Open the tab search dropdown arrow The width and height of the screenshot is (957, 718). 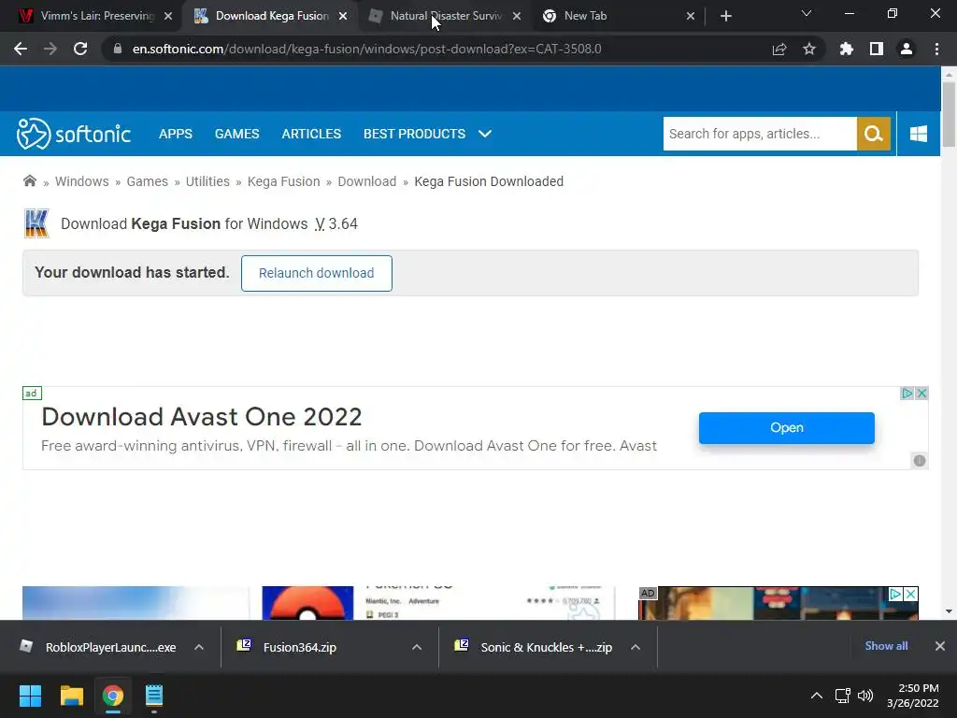click(807, 13)
